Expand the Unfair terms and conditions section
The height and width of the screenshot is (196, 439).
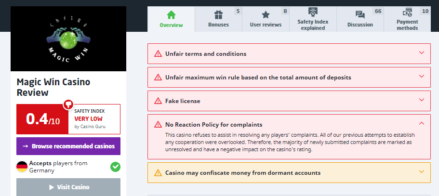422,53
